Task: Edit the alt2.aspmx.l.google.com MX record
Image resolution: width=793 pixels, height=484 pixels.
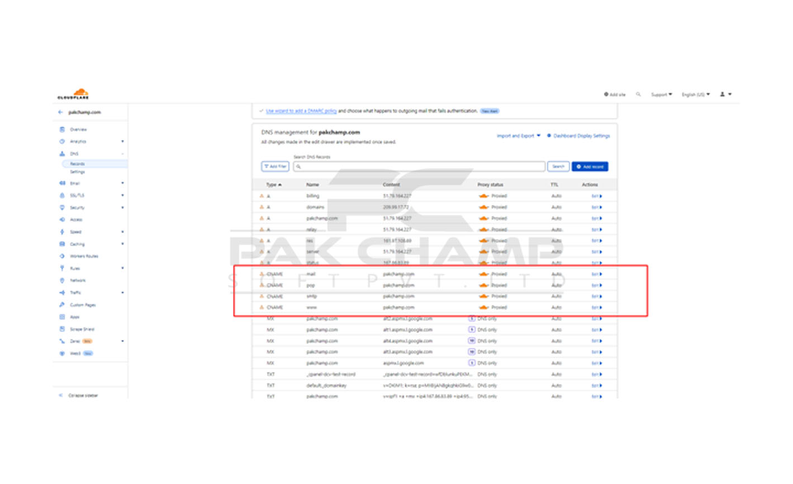Action: (x=597, y=319)
